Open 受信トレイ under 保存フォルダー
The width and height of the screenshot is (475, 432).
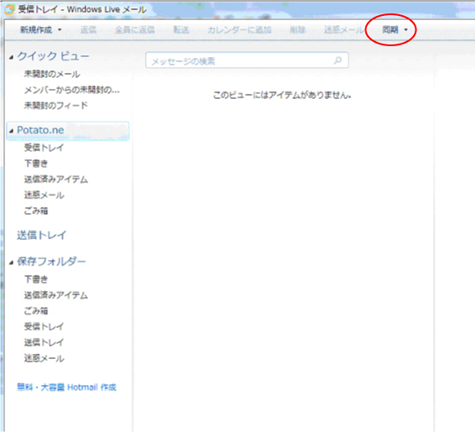click(x=44, y=327)
